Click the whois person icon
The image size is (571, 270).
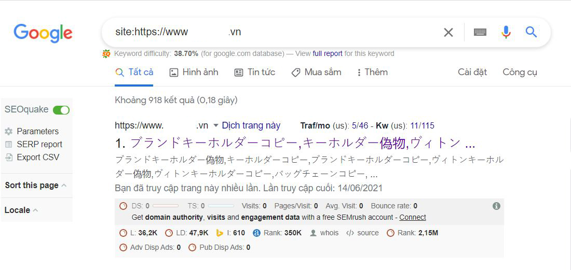313,233
